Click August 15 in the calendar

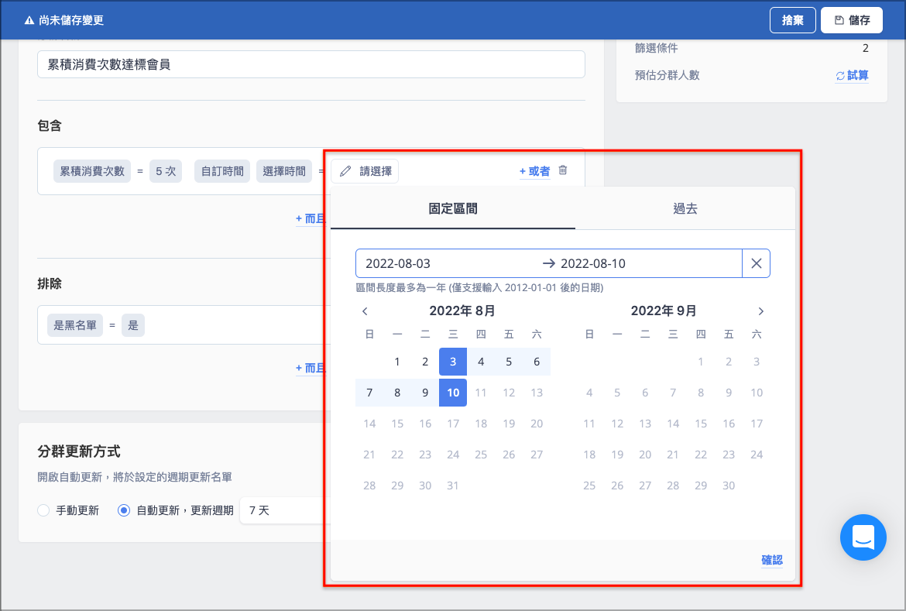coord(397,424)
